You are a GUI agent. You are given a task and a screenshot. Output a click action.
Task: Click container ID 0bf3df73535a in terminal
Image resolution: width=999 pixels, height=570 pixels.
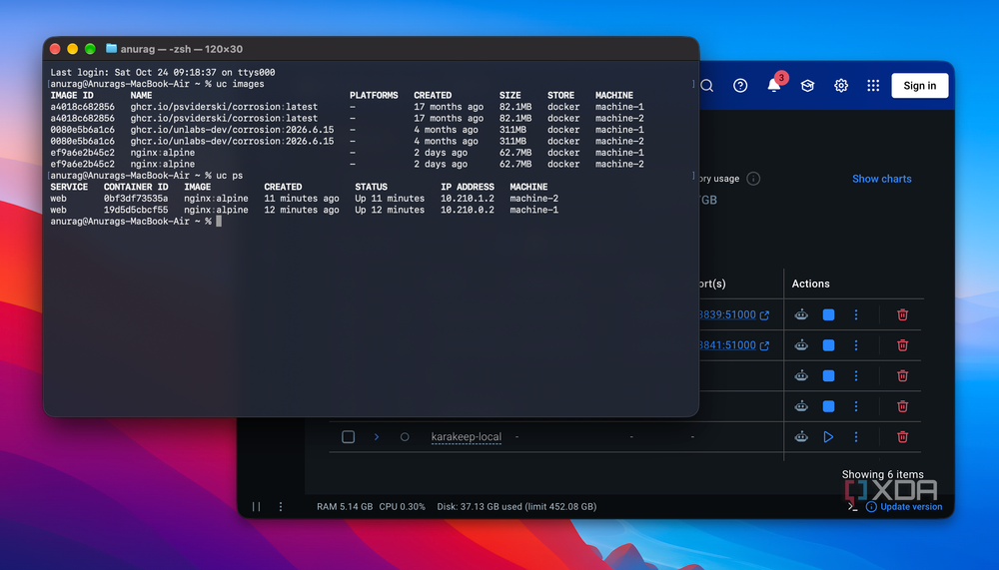tap(136, 199)
